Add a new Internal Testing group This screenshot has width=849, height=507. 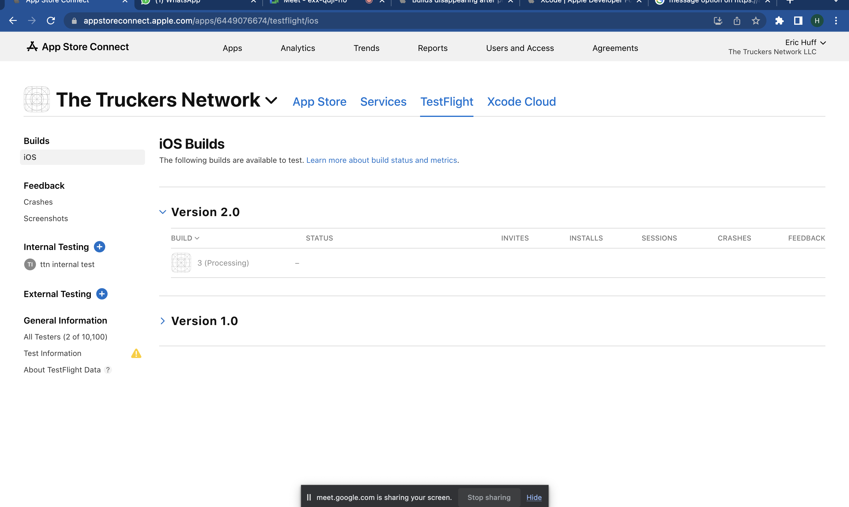100,247
